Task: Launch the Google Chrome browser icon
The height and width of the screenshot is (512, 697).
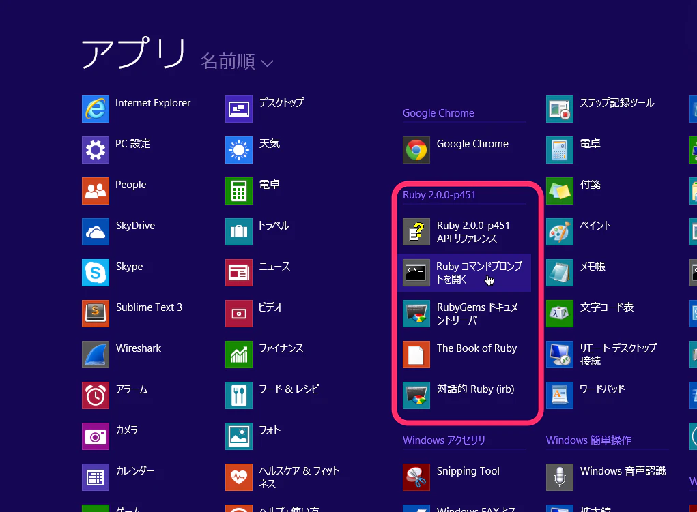Action: tap(416, 150)
